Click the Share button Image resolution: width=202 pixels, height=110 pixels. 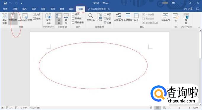coord(188,9)
